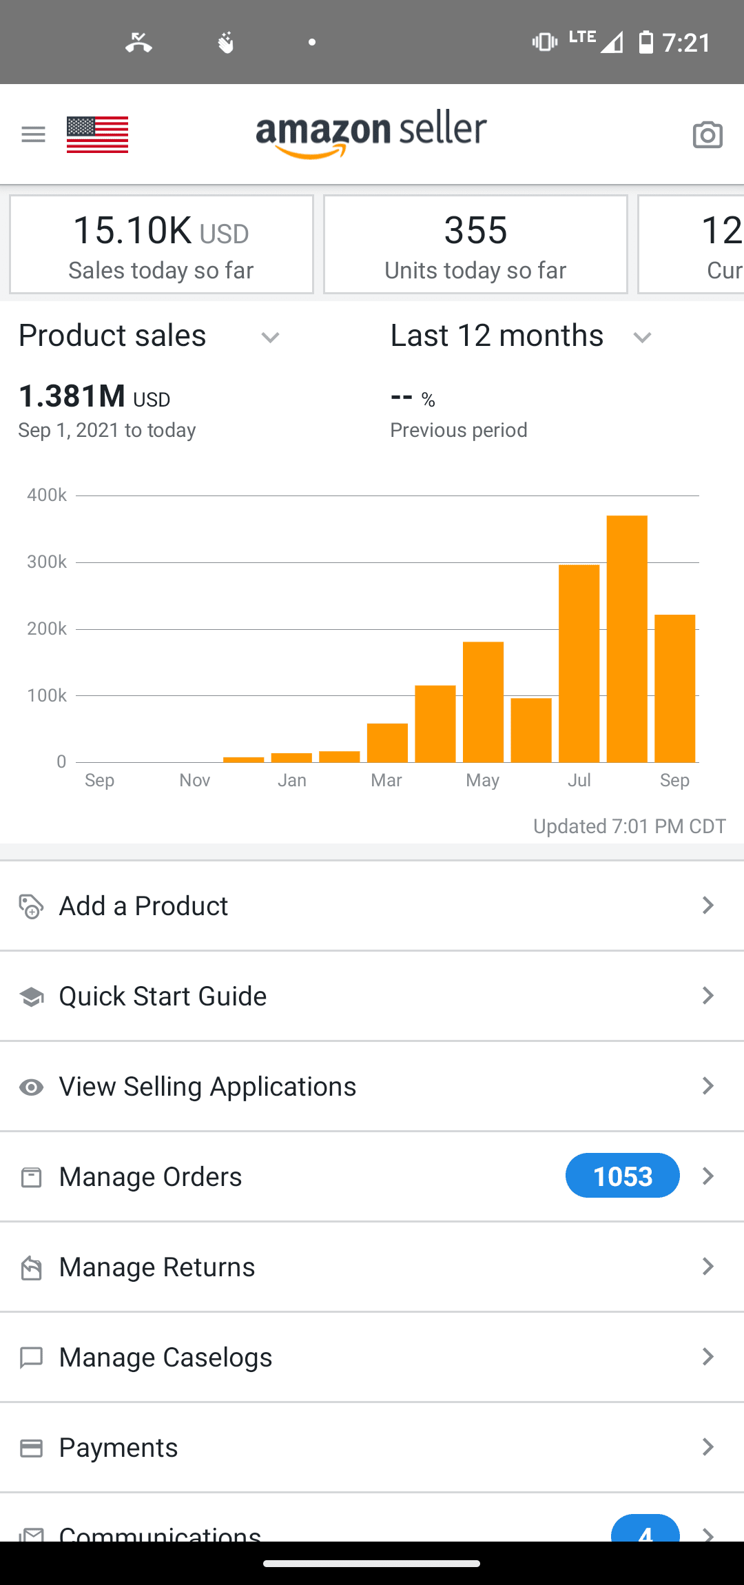
Task: Tap the Payments card icon
Action: coord(31,1448)
